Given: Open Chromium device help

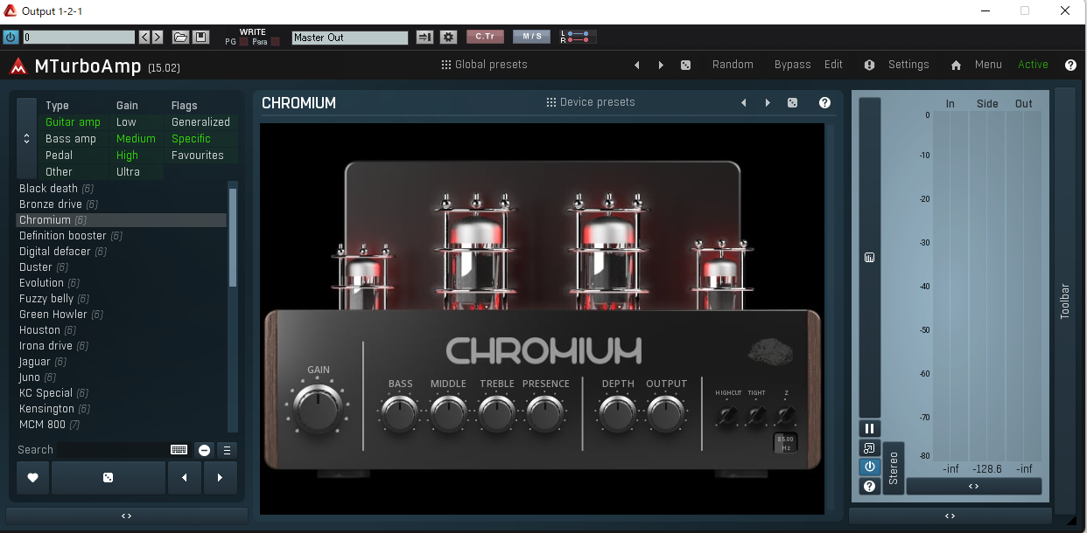Looking at the screenshot, I should [x=824, y=103].
